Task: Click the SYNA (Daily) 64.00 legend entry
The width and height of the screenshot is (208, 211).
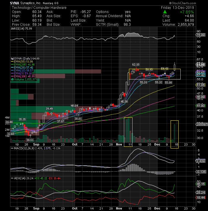Action: coord(26,59)
